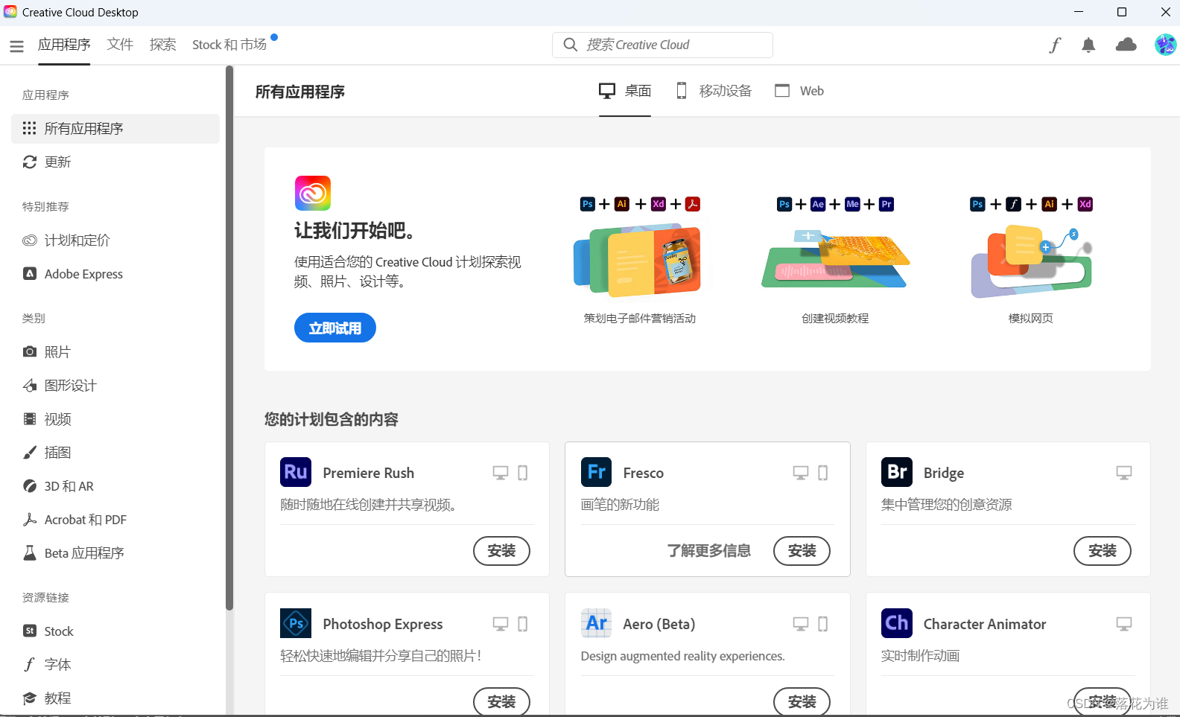The width and height of the screenshot is (1180, 717).
Task: Select the Acrobat 和 PDF category
Action: [x=115, y=520]
